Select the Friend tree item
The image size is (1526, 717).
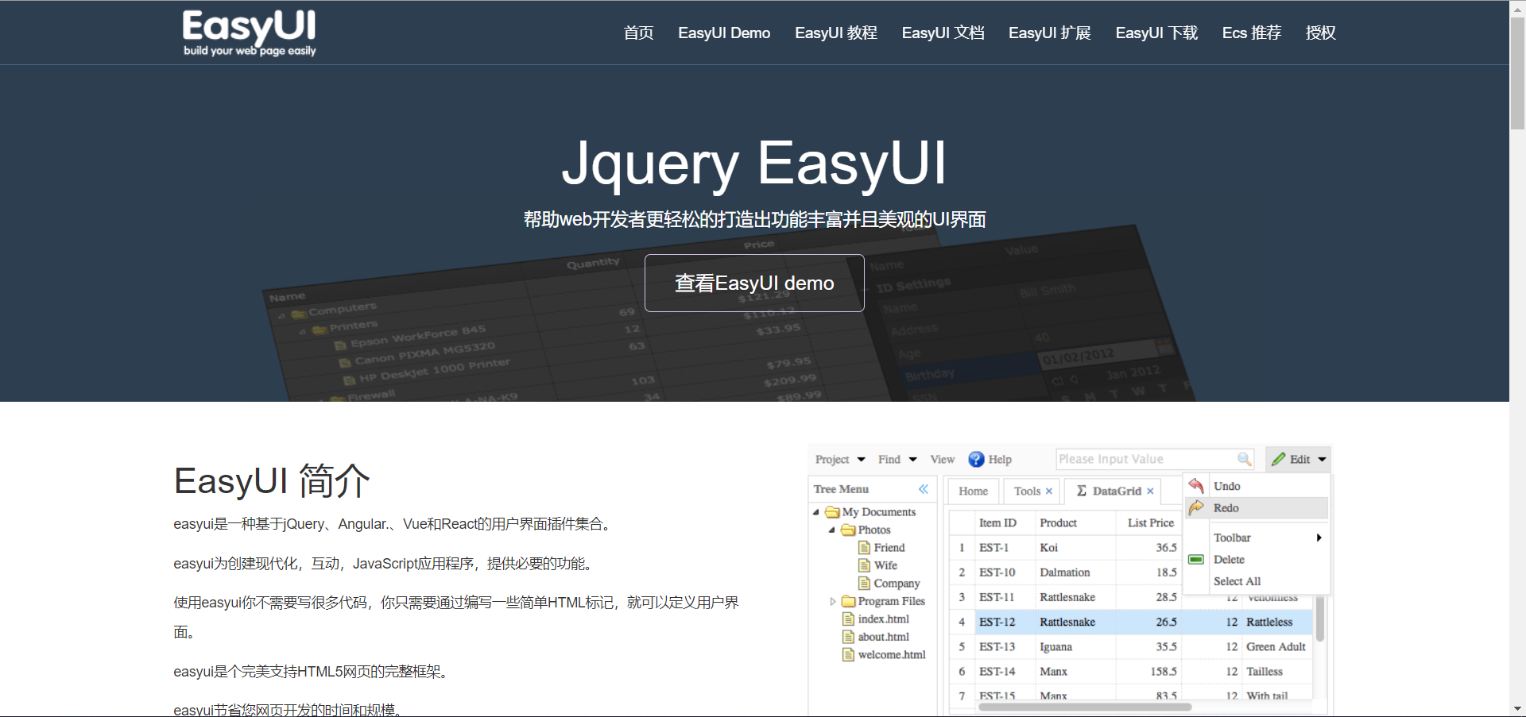[889, 548]
